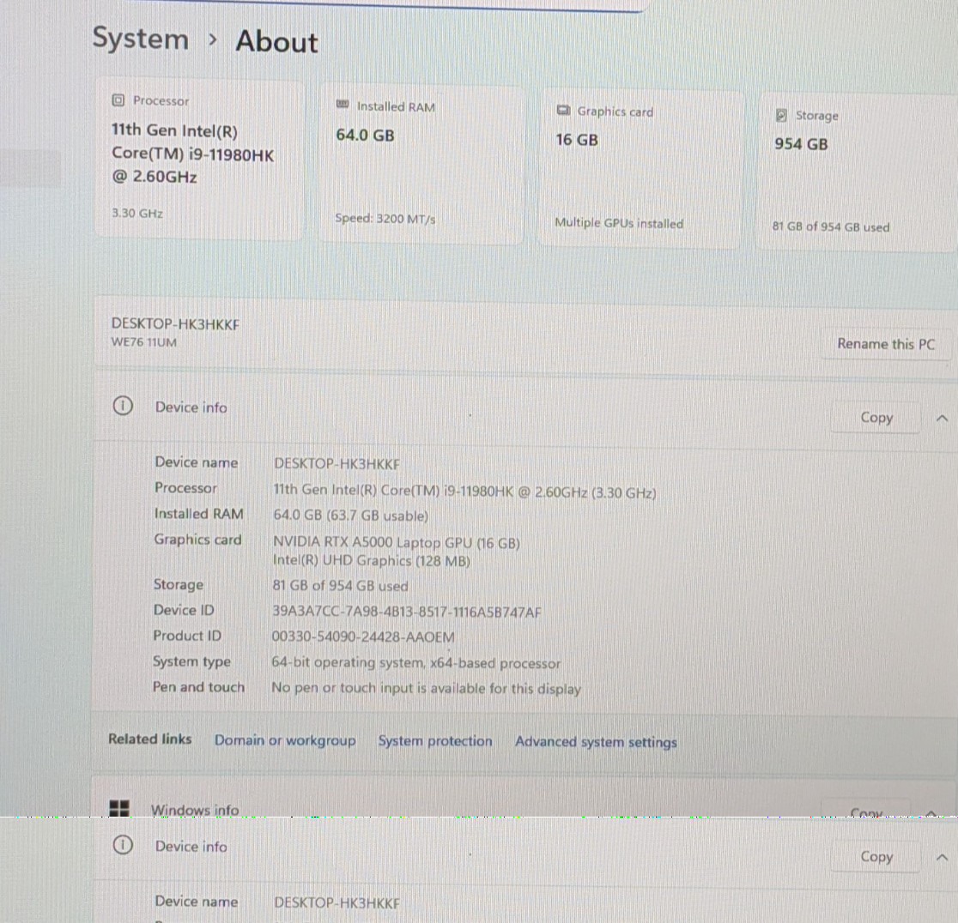Open System protection link

coord(435,741)
